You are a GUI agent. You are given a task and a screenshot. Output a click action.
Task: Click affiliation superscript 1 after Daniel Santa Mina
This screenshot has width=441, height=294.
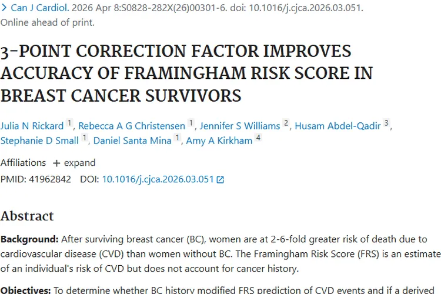click(178, 138)
